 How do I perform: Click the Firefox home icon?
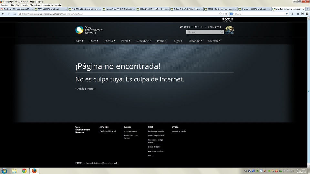(x=298, y=14)
